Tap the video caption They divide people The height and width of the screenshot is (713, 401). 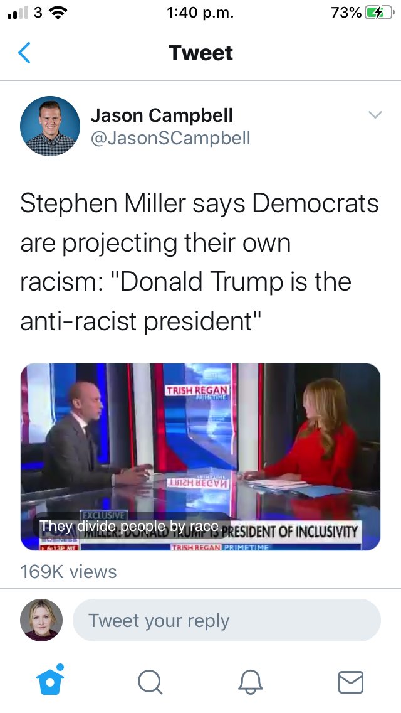[131, 526]
